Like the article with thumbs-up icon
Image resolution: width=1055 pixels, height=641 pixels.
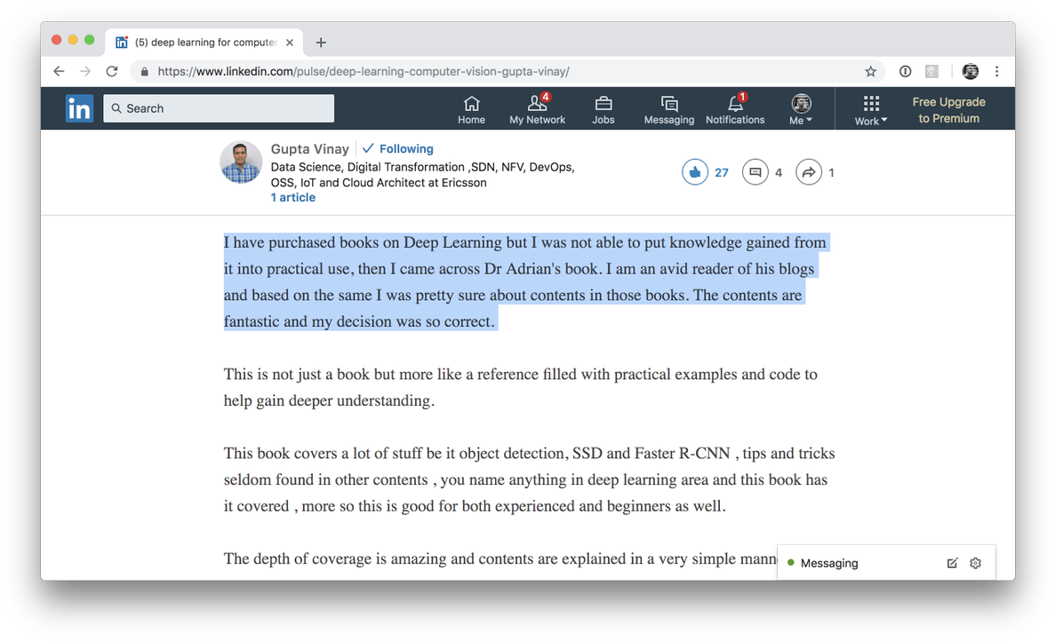(695, 172)
